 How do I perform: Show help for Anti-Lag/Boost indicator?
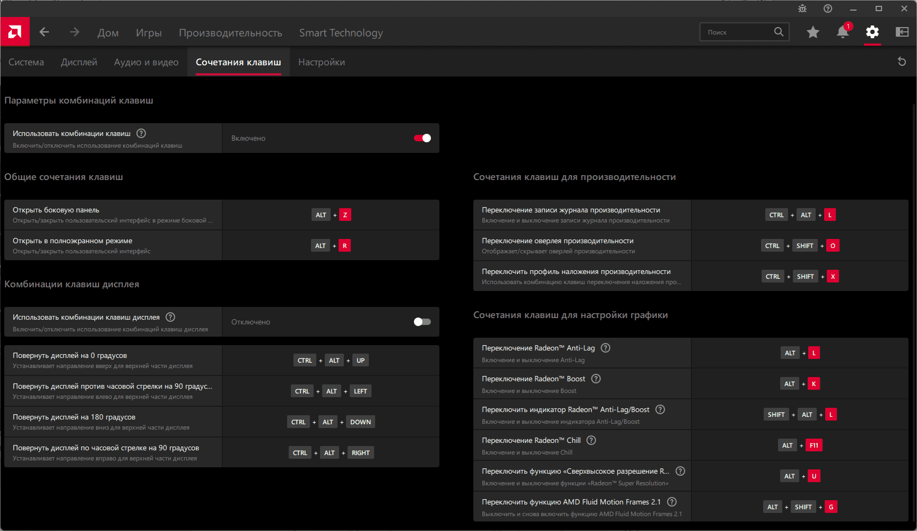pos(660,409)
